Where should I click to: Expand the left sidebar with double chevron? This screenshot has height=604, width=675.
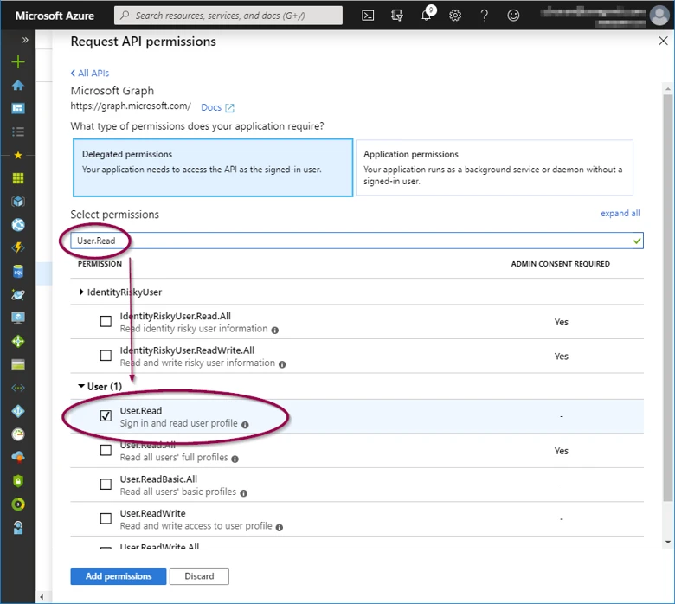[x=25, y=40]
